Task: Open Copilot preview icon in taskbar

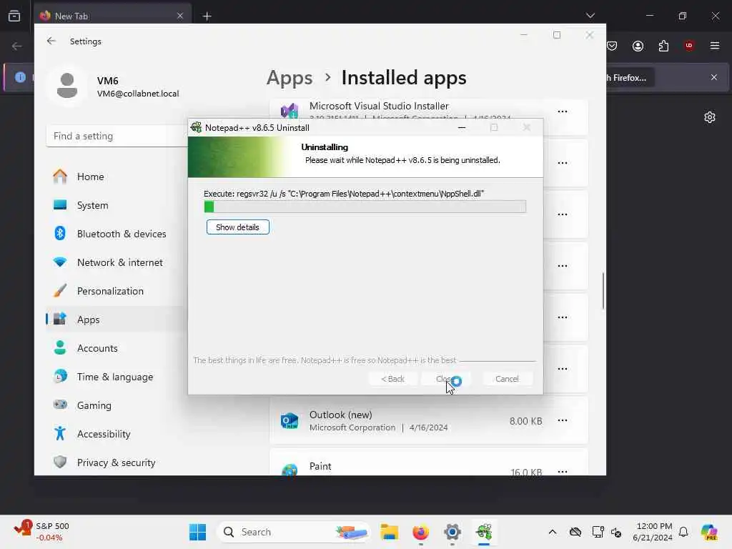Action: click(x=709, y=532)
